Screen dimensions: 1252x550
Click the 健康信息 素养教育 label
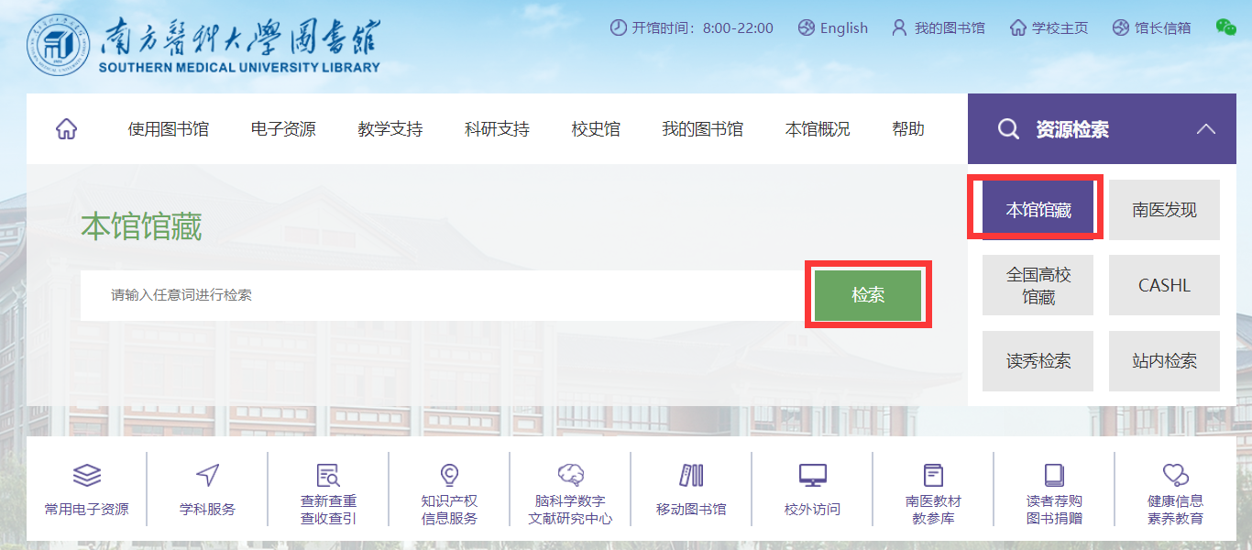tap(1175, 510)
